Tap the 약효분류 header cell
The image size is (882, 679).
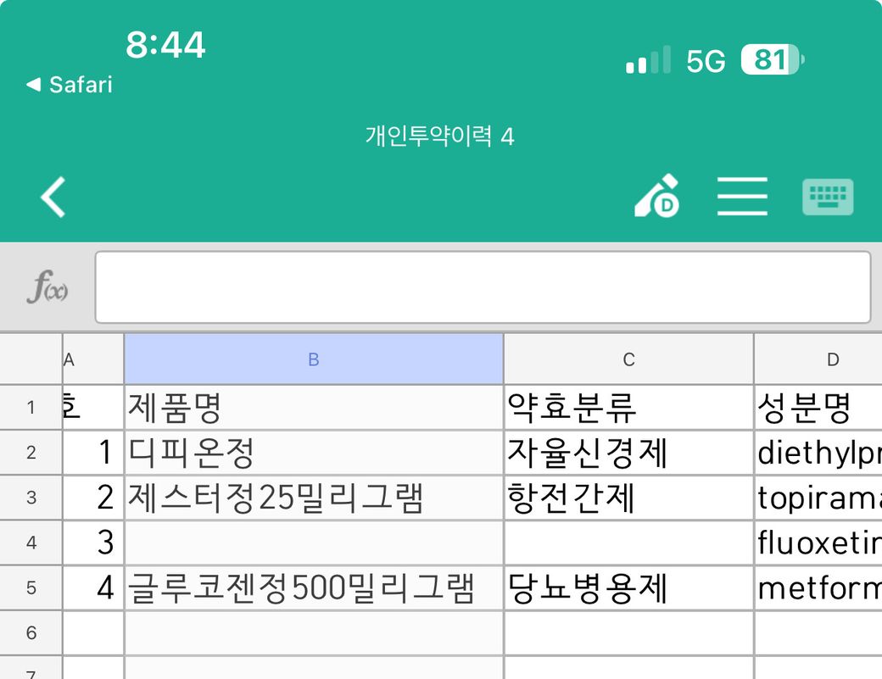coord(628,409)
